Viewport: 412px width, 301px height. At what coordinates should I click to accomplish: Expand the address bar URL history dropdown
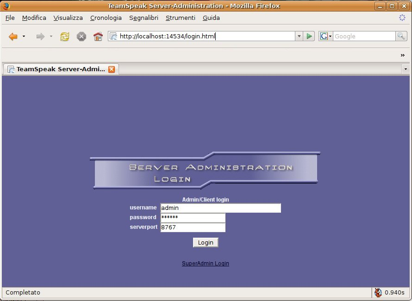click(x=299, y=36)
